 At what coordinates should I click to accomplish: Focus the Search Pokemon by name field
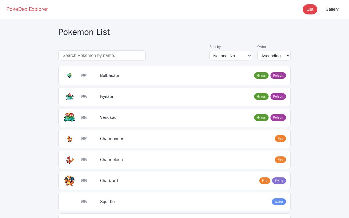point(102,55)
